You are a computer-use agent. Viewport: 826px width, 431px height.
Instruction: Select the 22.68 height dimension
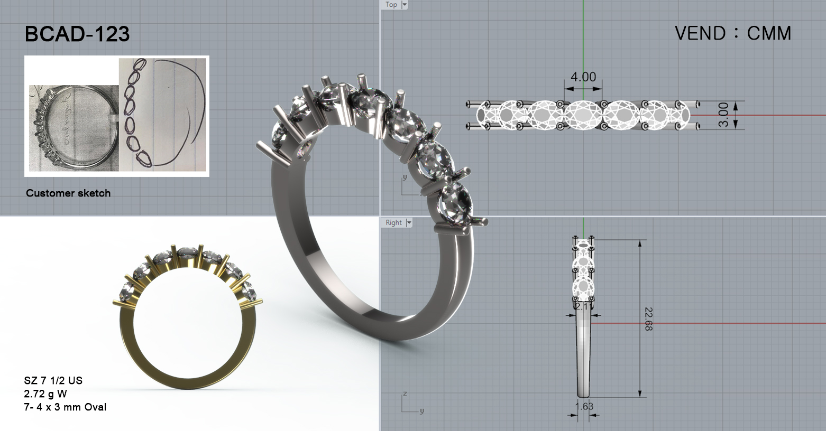tap(648, 319)
